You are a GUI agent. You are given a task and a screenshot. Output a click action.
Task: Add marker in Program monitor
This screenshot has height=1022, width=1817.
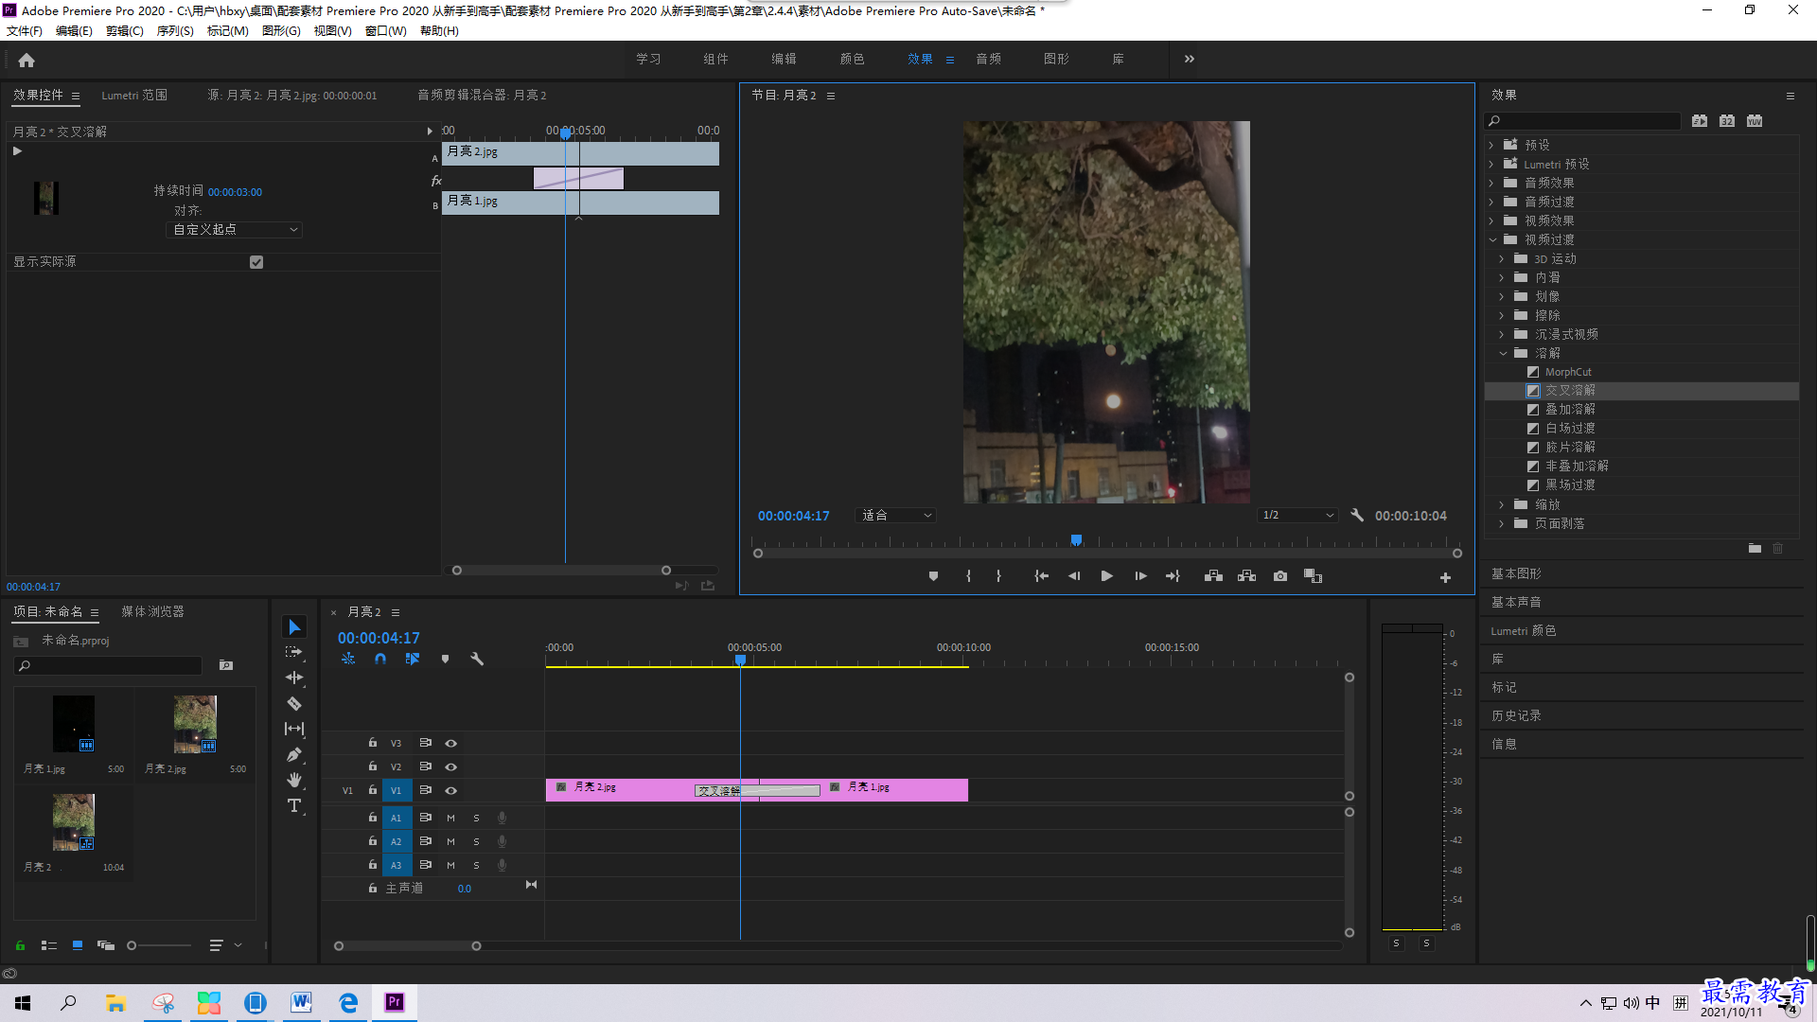point(933,576)
